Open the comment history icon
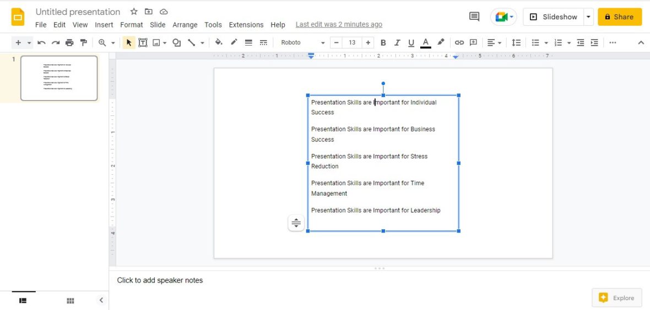 tap(474, 16)
